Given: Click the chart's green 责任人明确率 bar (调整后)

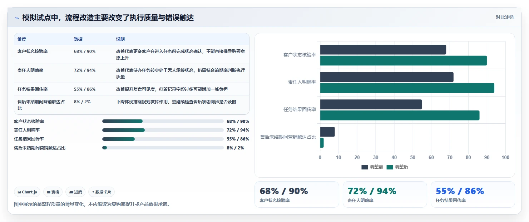Looking at the screenshot, I should (x=407, y=88).
